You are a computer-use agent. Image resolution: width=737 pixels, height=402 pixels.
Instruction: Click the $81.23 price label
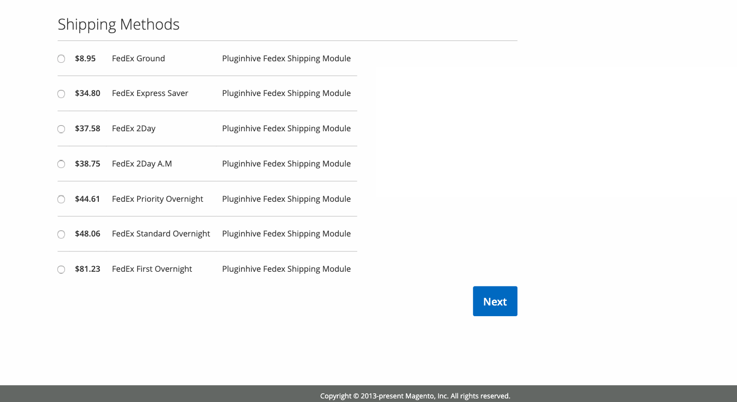pyautogui.click(x=88, y=269)
